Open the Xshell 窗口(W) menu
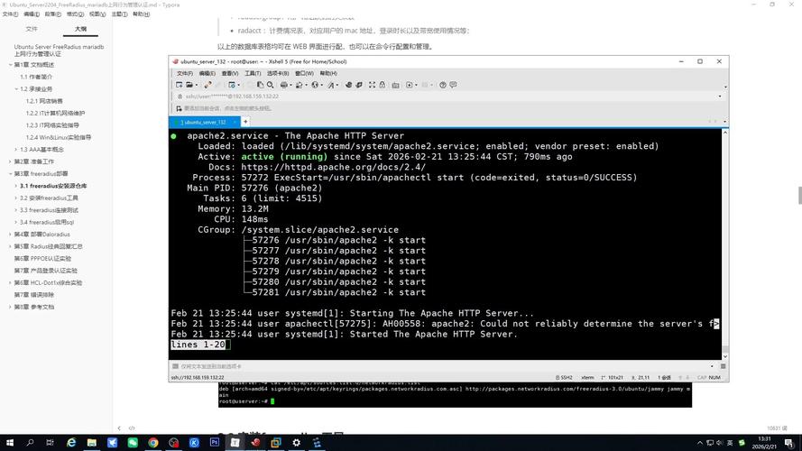Screen dimensions: 802x451 click(304, 73)
